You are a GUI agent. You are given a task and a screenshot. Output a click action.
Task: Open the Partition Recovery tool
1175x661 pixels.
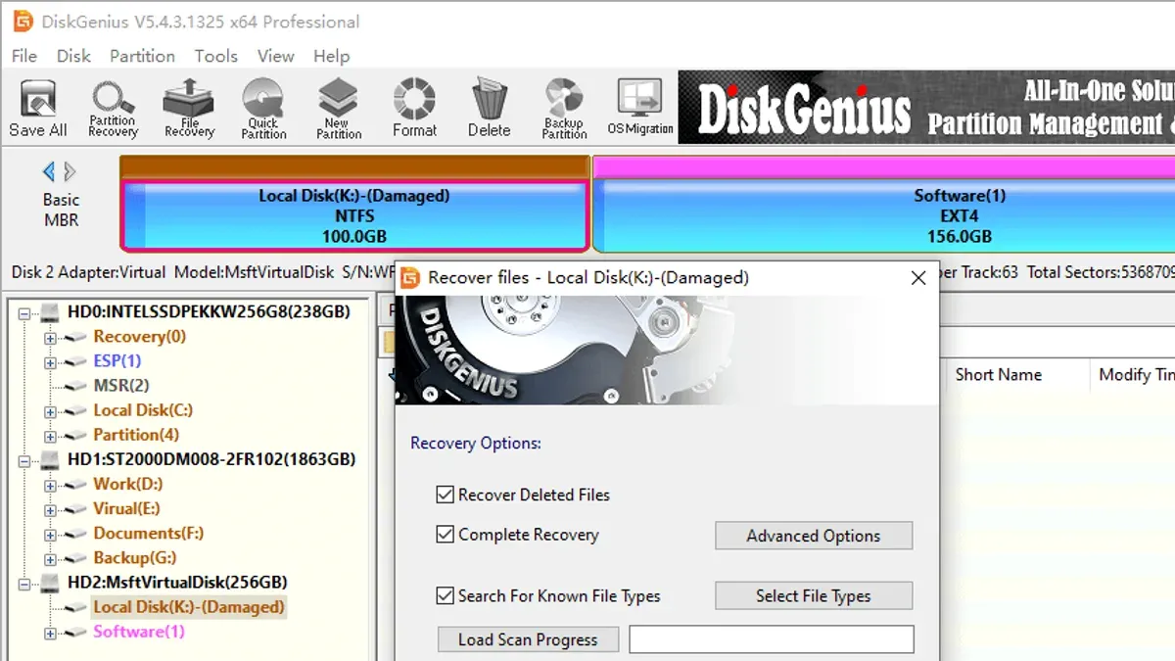click(x=113, y=109)
